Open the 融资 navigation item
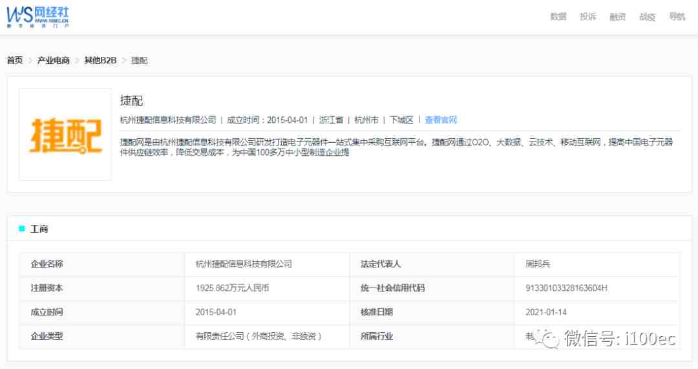 pos(617,16)
